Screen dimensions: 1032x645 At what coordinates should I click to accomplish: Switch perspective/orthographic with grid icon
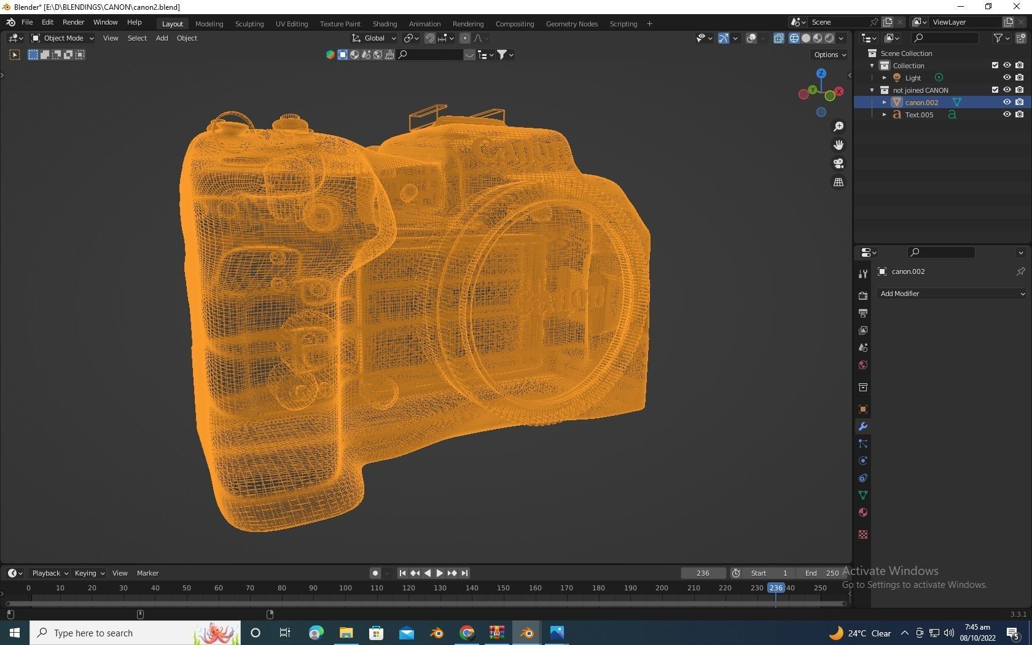click(838, 182)
